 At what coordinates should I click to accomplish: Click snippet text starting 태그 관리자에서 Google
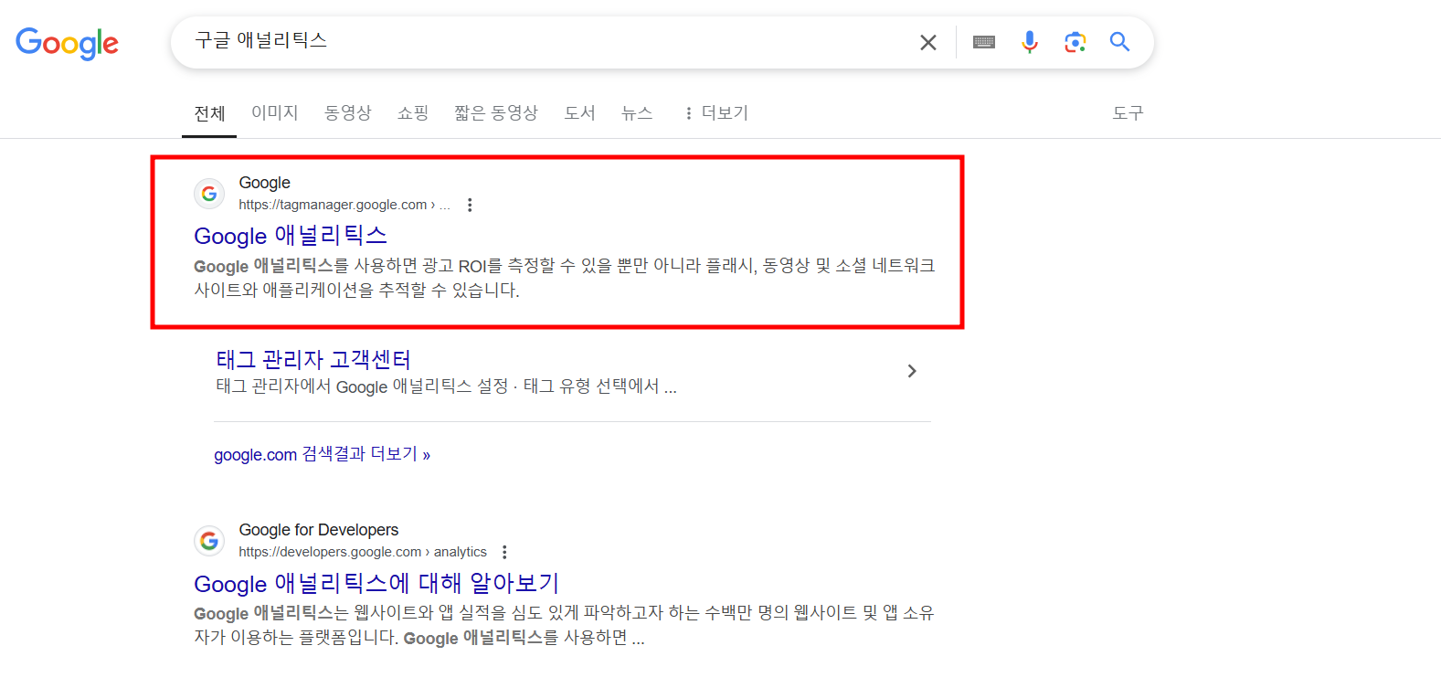pyautogui.click(x=446, y=386)
